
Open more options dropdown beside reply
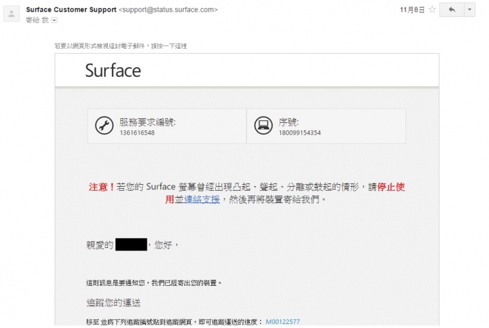click(x=470, y=10)
